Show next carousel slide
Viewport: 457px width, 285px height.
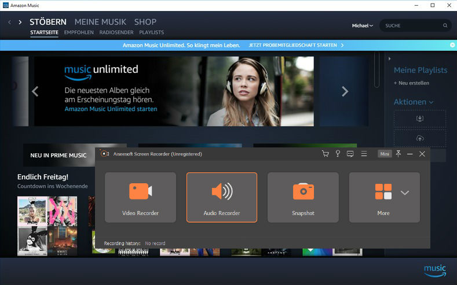point(345,91)
